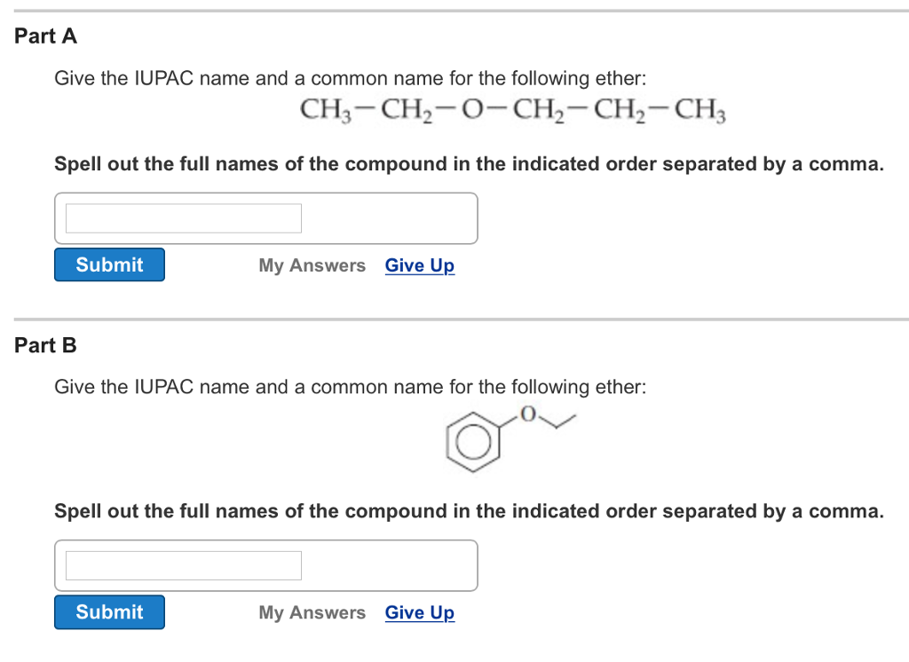Image resolution: width=909 pixels, height=662 pixels.
Task: Click the oxygen atom in the Part B diagram
Action: point(526,414)
